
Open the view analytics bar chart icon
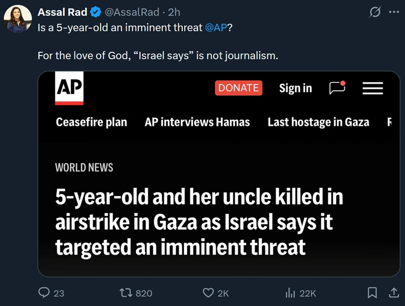point(291,292)
